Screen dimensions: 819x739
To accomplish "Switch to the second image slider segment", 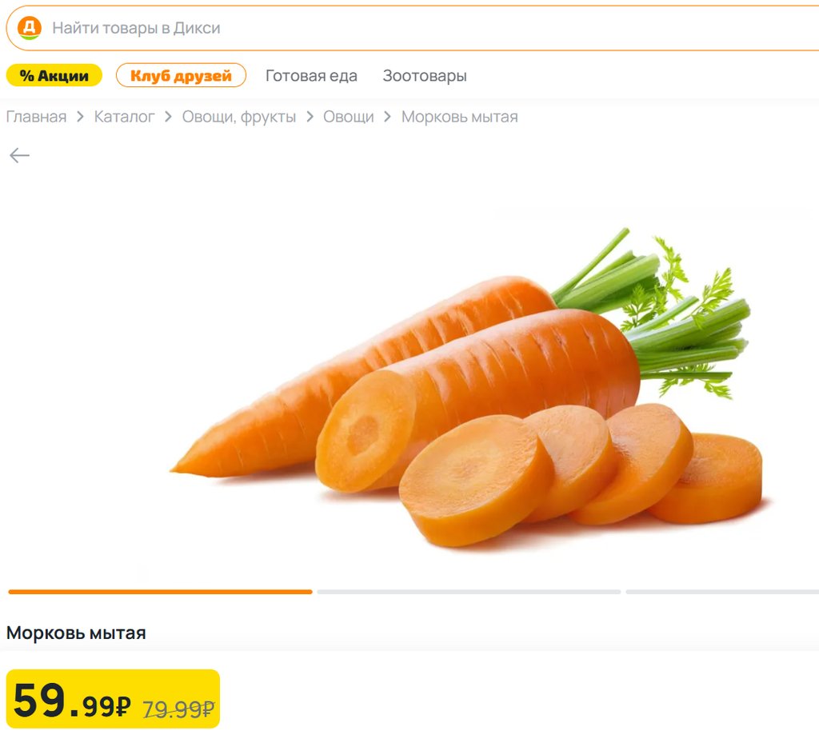I will 469,592.
